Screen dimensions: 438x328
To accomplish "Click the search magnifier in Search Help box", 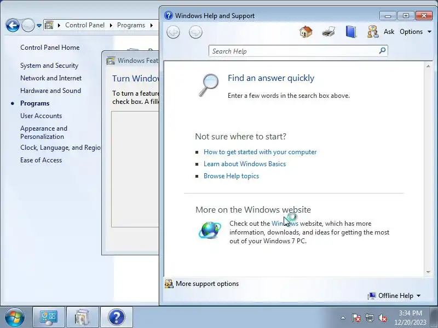I will point(382,51).
